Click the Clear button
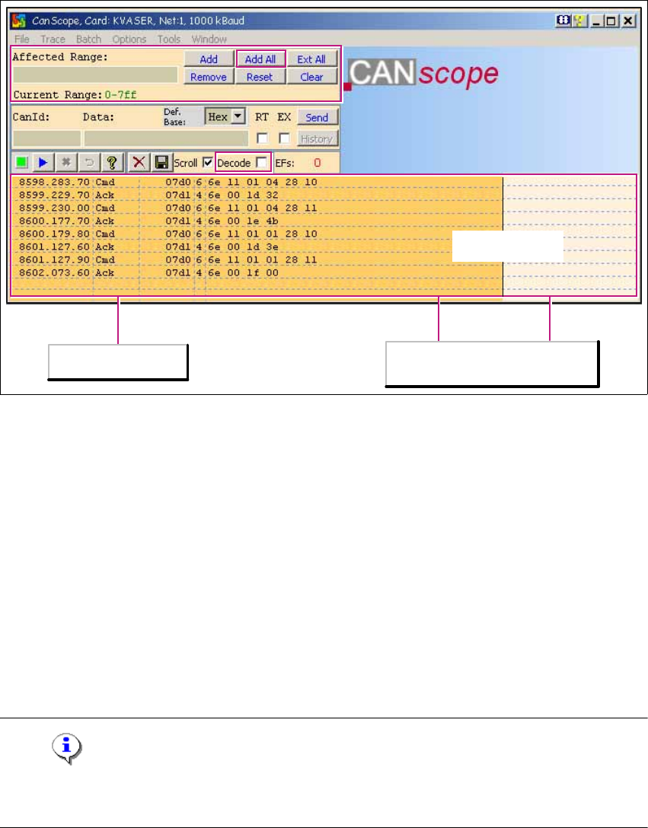Viewport: 648px width, 828px height. point(312,77)
